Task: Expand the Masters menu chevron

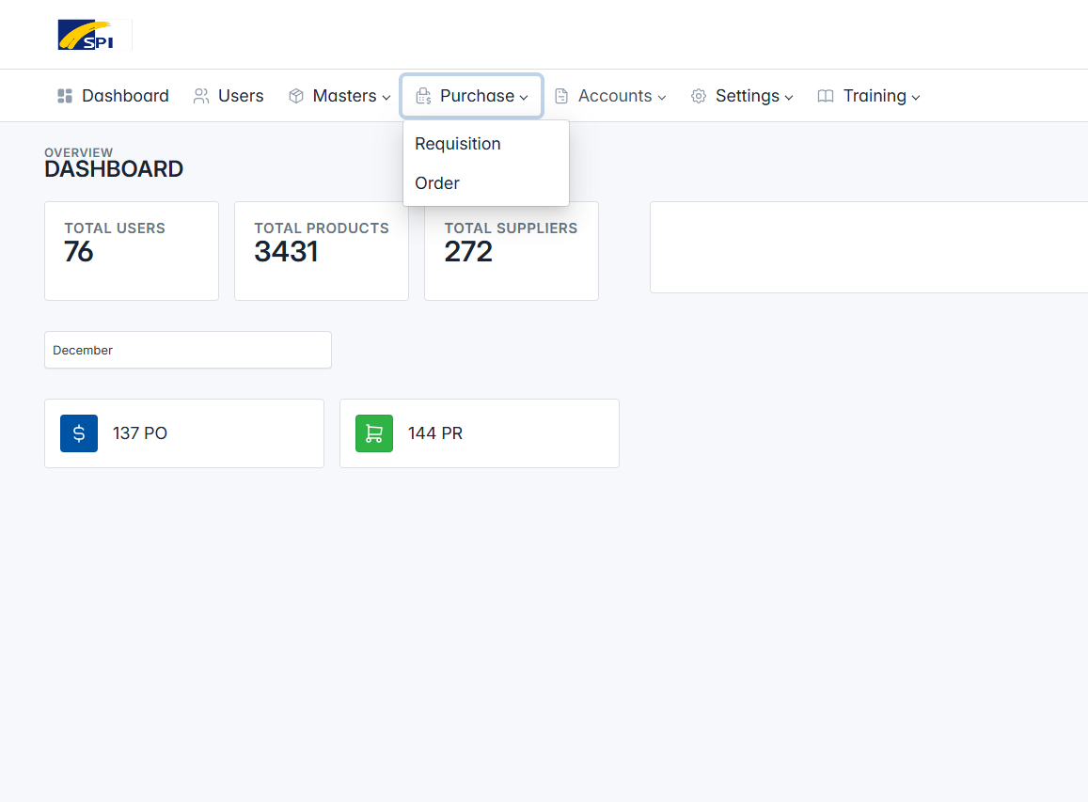Action: 386,98
